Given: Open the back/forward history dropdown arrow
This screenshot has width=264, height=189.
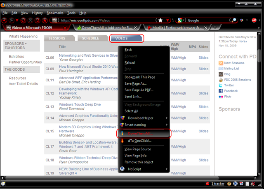Looking at the screenshot, I should (x=17, y=21).
